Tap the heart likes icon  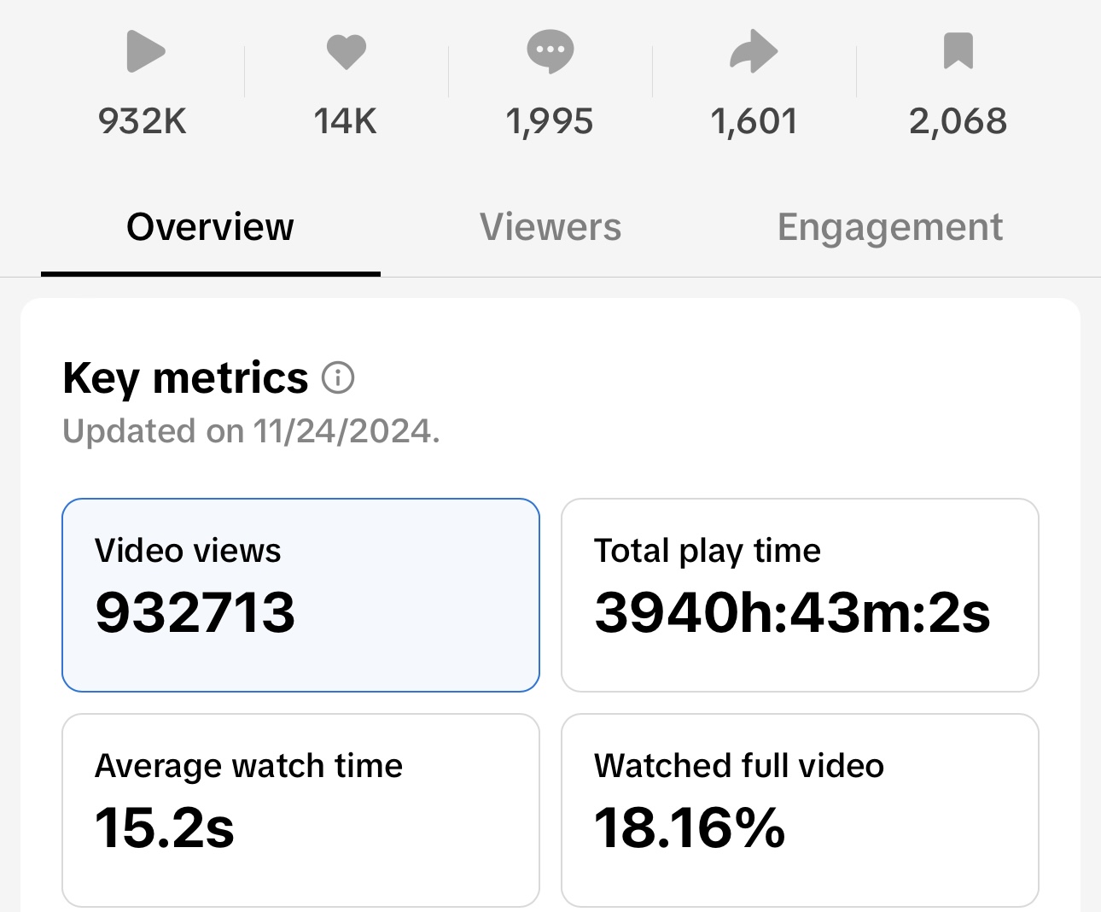pyautogui.click(x=347, y=51)
